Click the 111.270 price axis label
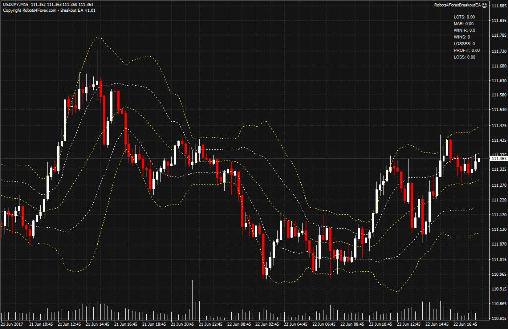Image resolution: width=508 pixels, height=329 pixels. [x=499, y=185]
